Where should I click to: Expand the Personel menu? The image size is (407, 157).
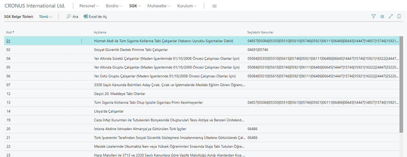point(89,6)
